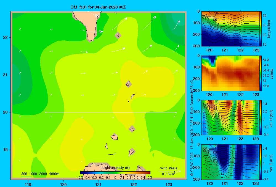The height and width of the screenshot is (187, 276).
Task: Click the temperature vertical colorbar
Action: coord(261,29)
